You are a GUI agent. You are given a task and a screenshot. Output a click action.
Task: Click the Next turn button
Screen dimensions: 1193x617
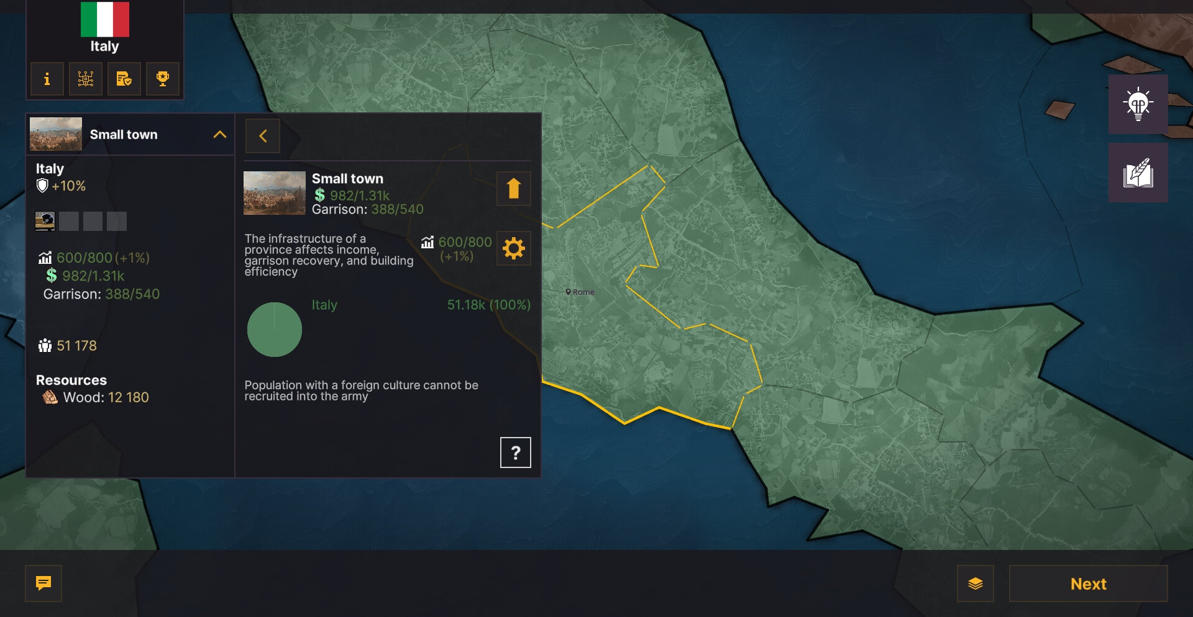tap(1088, 583)
